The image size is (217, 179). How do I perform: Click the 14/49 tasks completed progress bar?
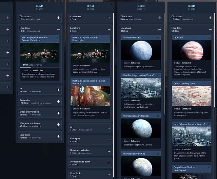click(x=40, y=67)
